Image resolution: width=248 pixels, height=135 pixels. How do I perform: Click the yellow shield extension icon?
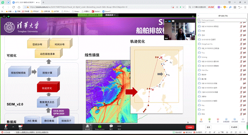(x=224, y=7)
